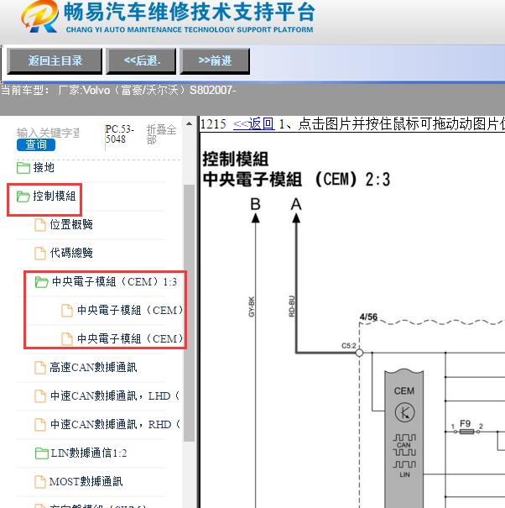Open the second 中央電子模組（CEM） sub-document

(130, 339)
